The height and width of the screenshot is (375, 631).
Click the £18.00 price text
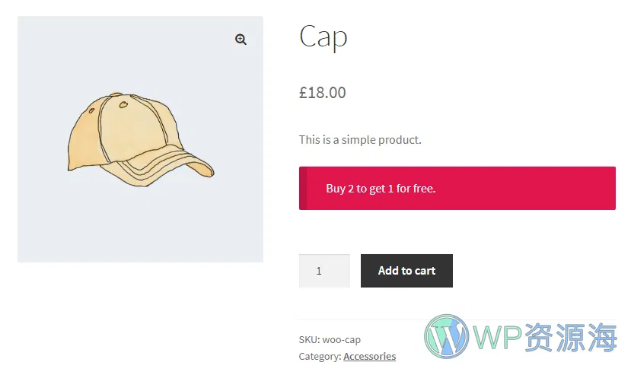click(322, 93)
